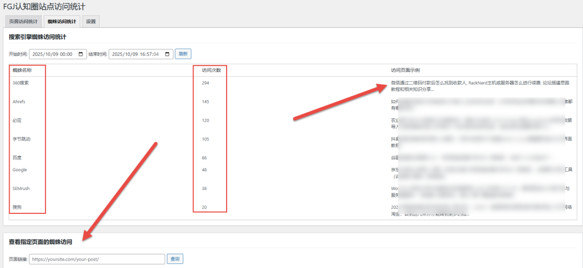Click the 刷新 button
583x268 pixels.
183,54
